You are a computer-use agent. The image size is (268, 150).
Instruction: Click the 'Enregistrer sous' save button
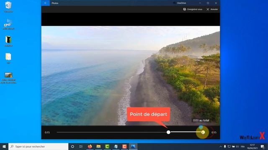pyautogui.click(x=193, y=9)
